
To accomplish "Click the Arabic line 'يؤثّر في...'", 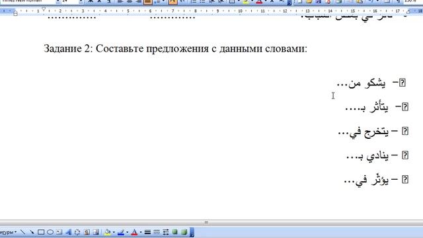I will pyautogui.click(x=366, y=180).
